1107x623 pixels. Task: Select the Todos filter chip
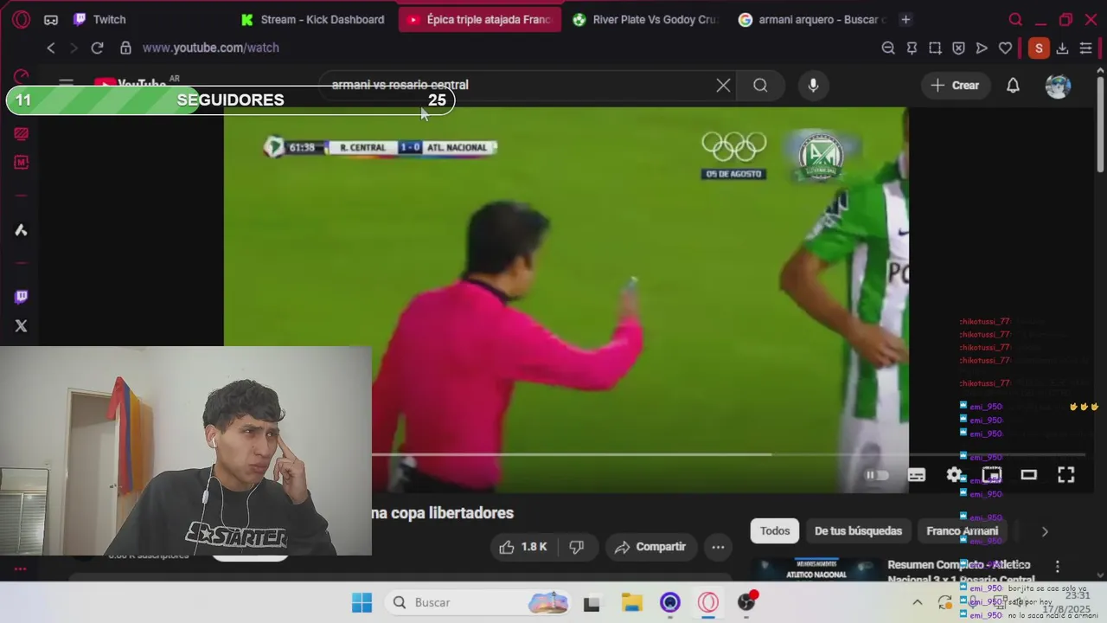pyautogui.click(x=775, y=531)
